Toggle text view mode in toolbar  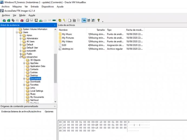[88, 20]
